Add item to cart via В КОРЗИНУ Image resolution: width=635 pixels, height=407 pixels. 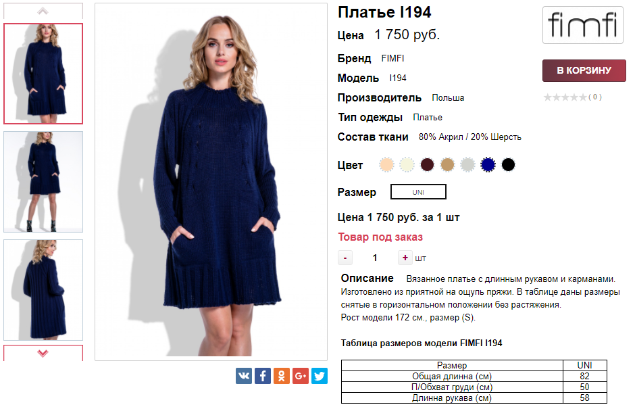coord(584,70)
